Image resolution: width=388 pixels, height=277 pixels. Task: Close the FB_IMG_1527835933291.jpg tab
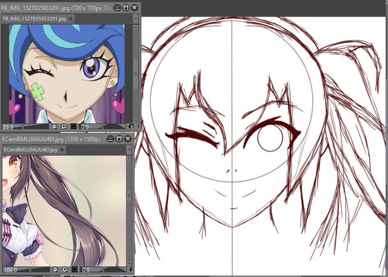click(71, 19)
